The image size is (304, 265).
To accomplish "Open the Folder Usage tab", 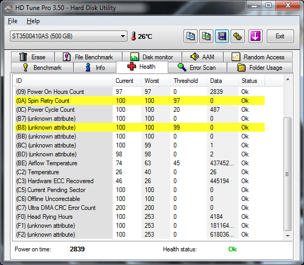I will click(259, 68).
